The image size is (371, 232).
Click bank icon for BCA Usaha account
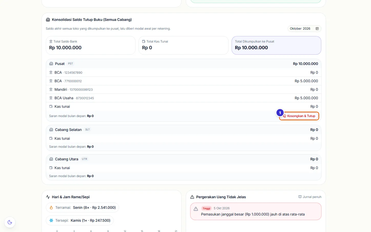click(51, 98)
